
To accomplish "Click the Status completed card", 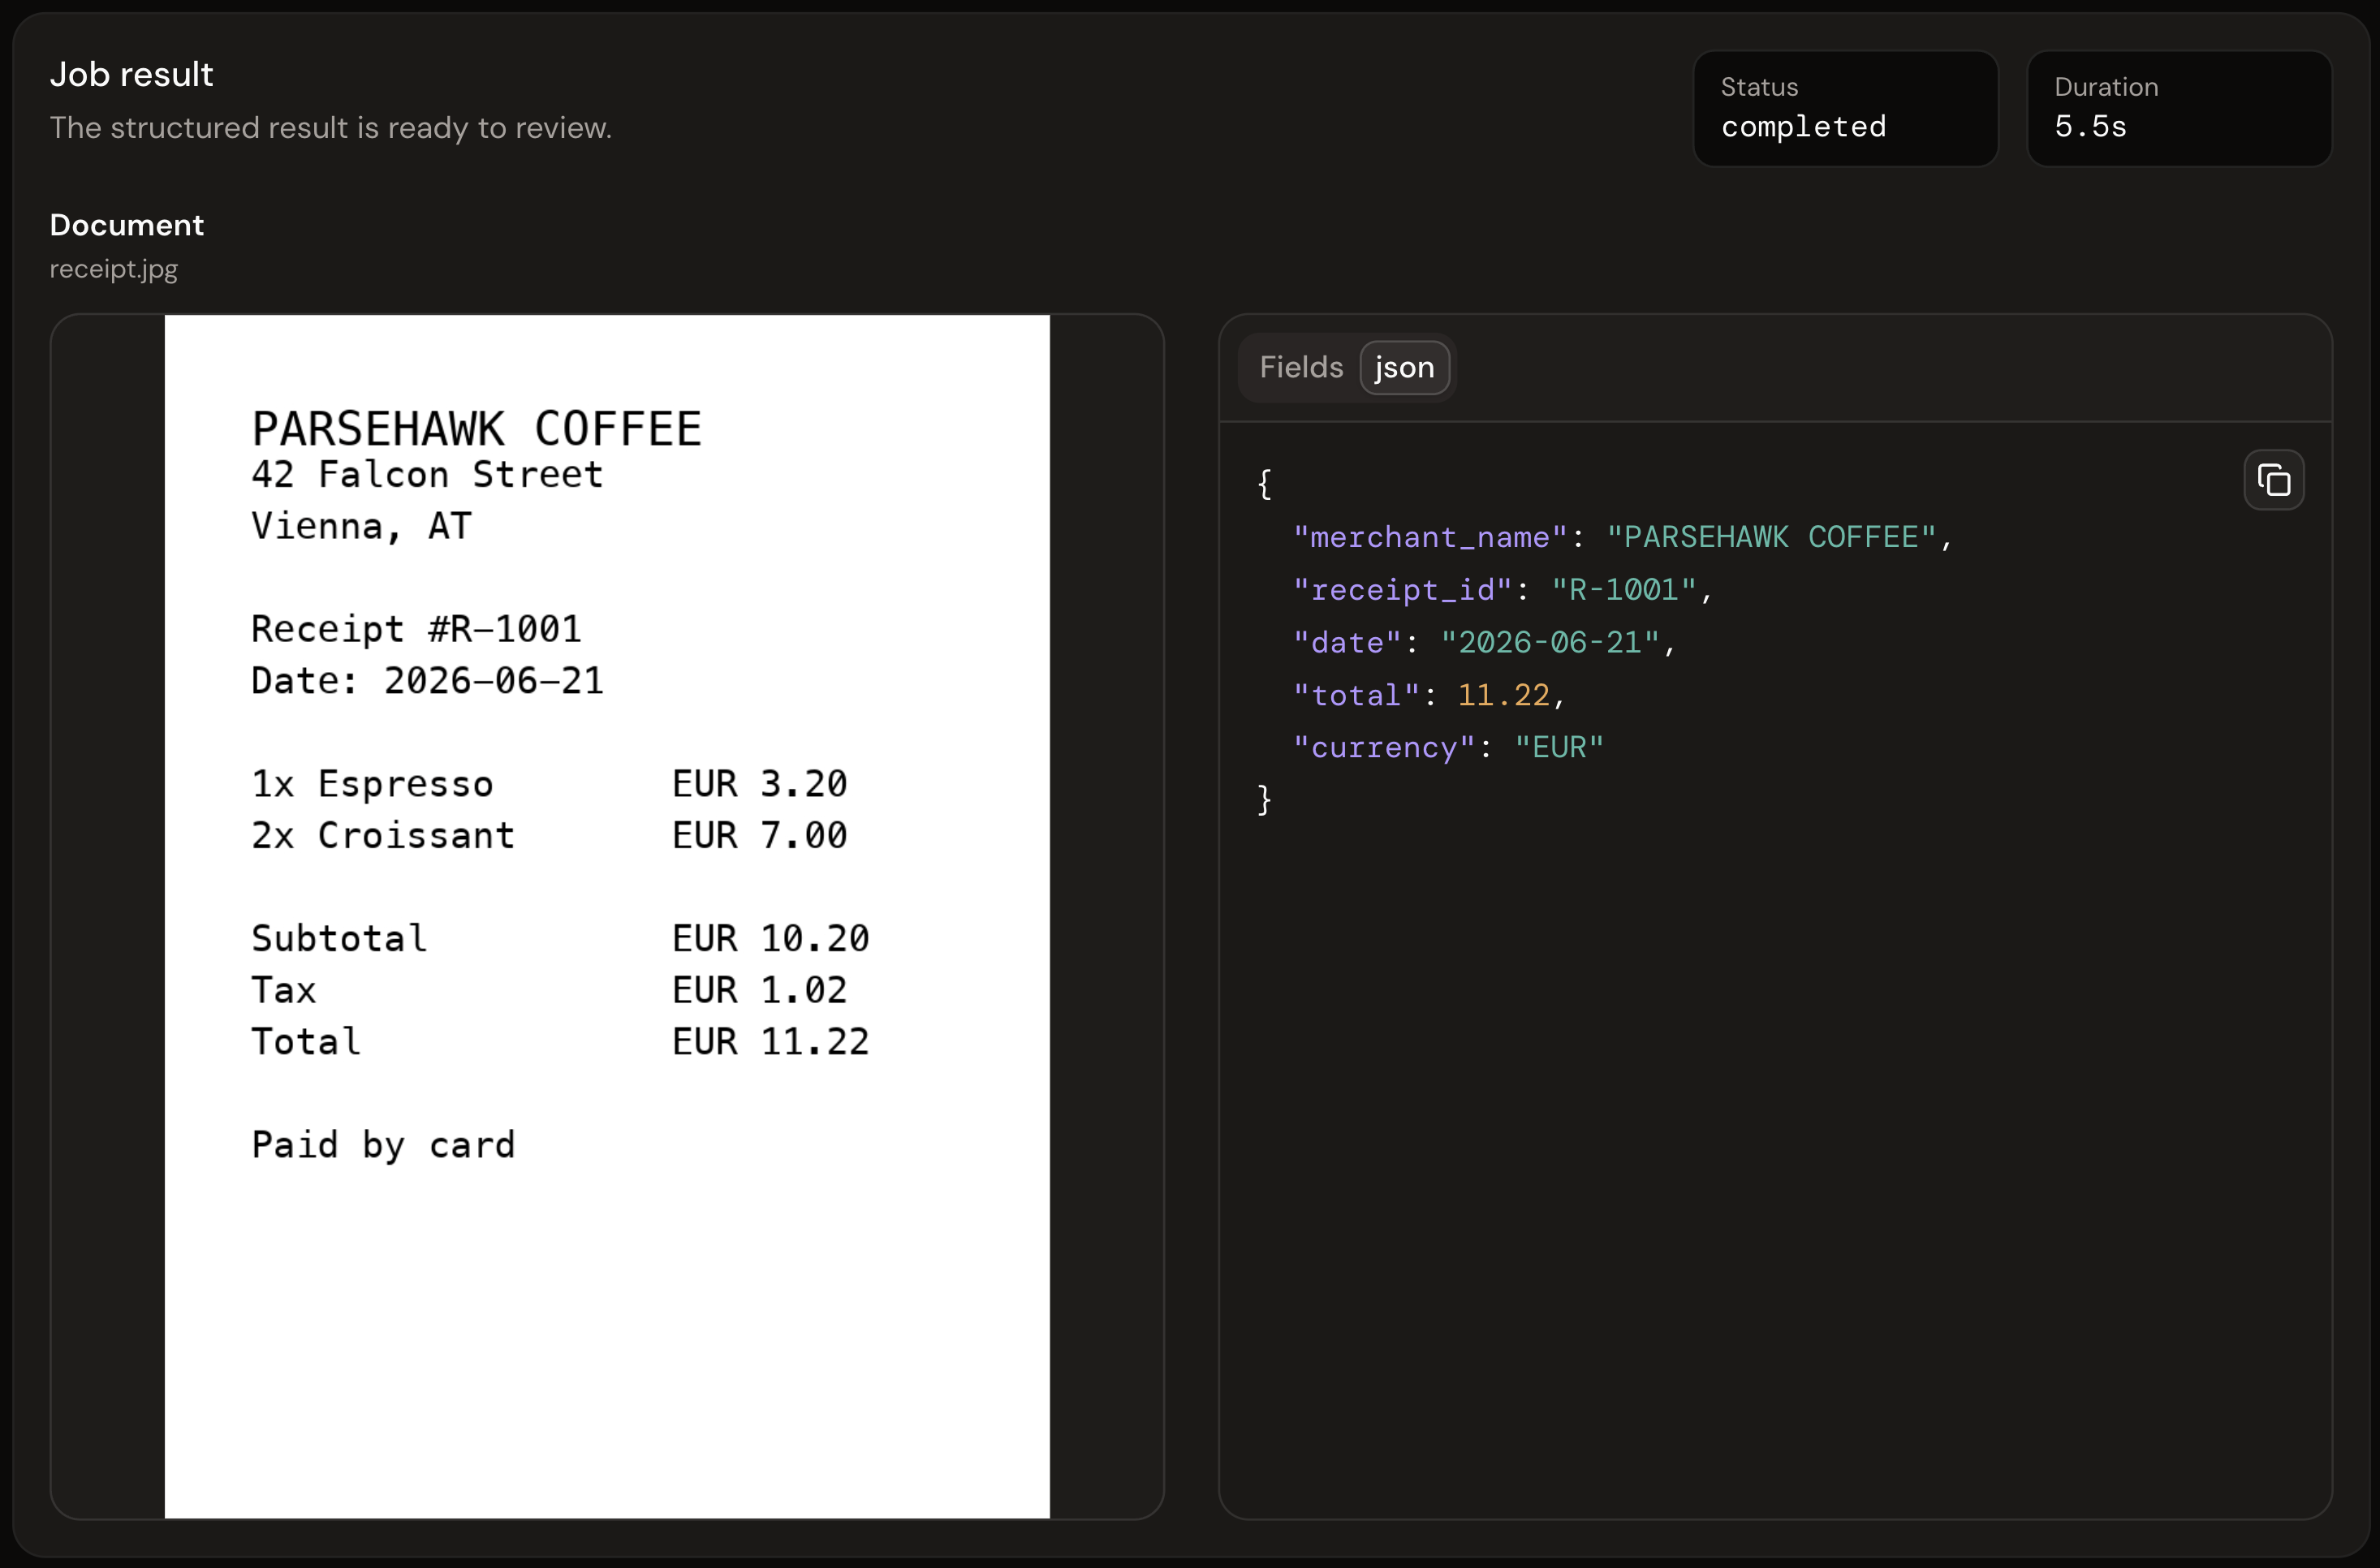I will point(1845,108).
